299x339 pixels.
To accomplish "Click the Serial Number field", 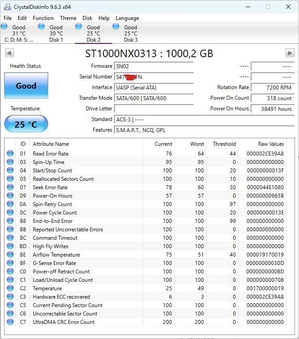I will (154, 77).
